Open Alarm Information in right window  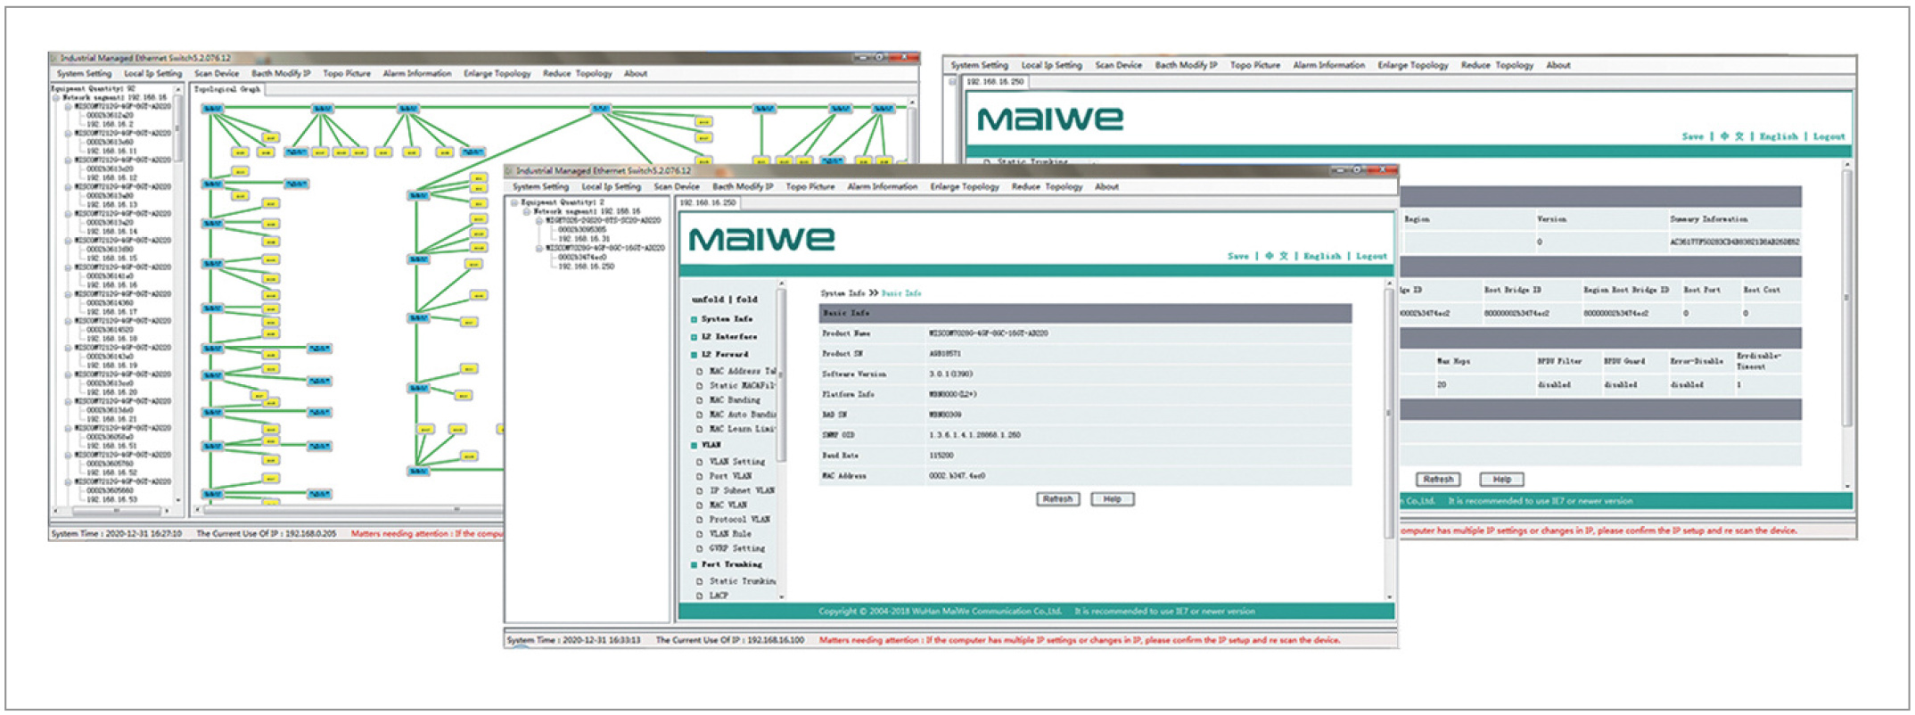(1328, 65)
